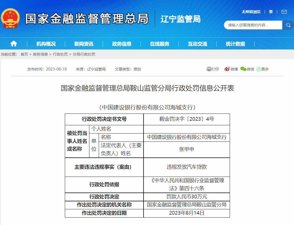Select the 互动交流 nav item
The image size is (294, 225).
pos(197,44)
